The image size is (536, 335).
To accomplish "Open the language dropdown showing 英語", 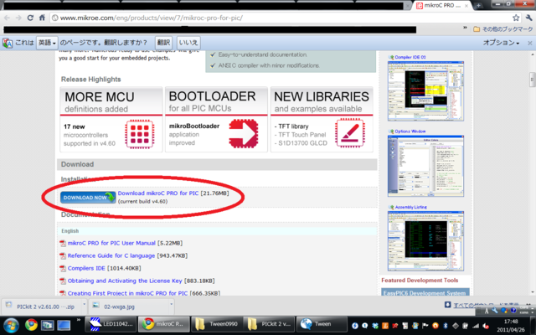I will coord(47,43).
